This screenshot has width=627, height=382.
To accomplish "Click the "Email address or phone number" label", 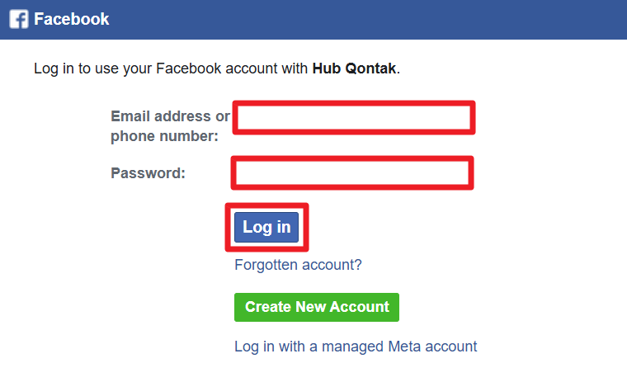I will point(169,126).
